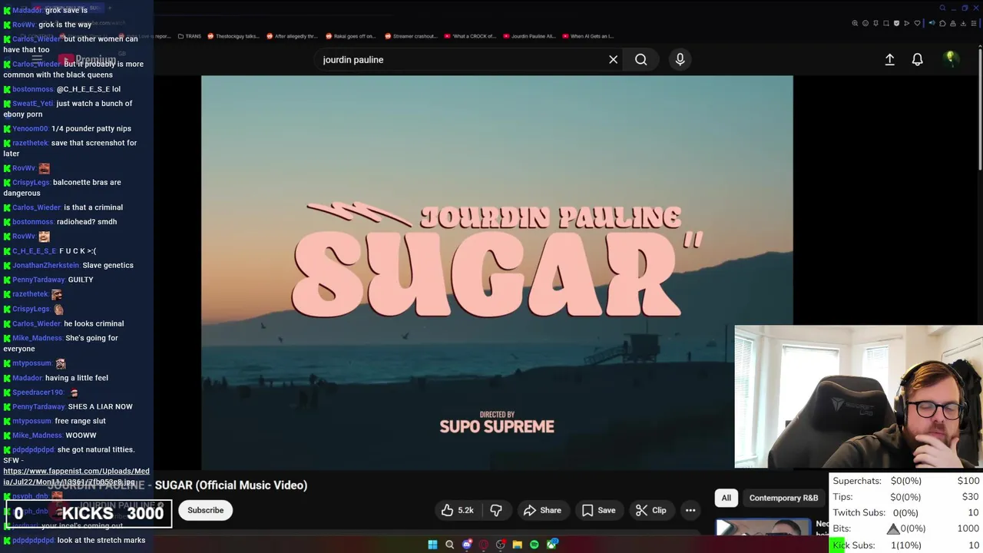Click the webcam overlay of streamer
The width and height of the screenshot is (983, 553).
tap(859, 396)
